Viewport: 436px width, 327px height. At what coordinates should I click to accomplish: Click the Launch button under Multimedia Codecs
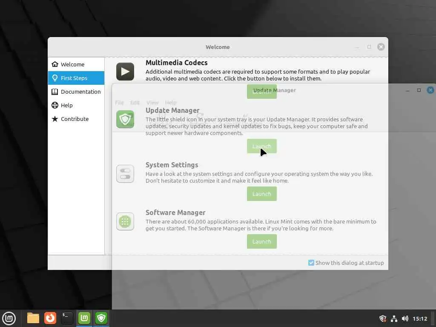(x=262, y=92)
